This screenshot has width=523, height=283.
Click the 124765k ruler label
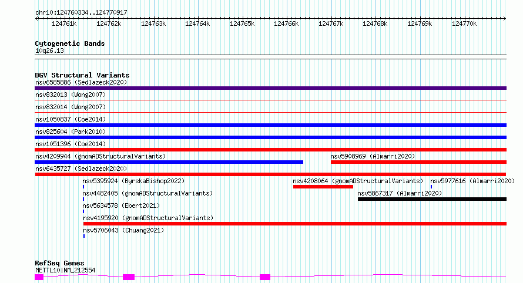coord(242,23)
